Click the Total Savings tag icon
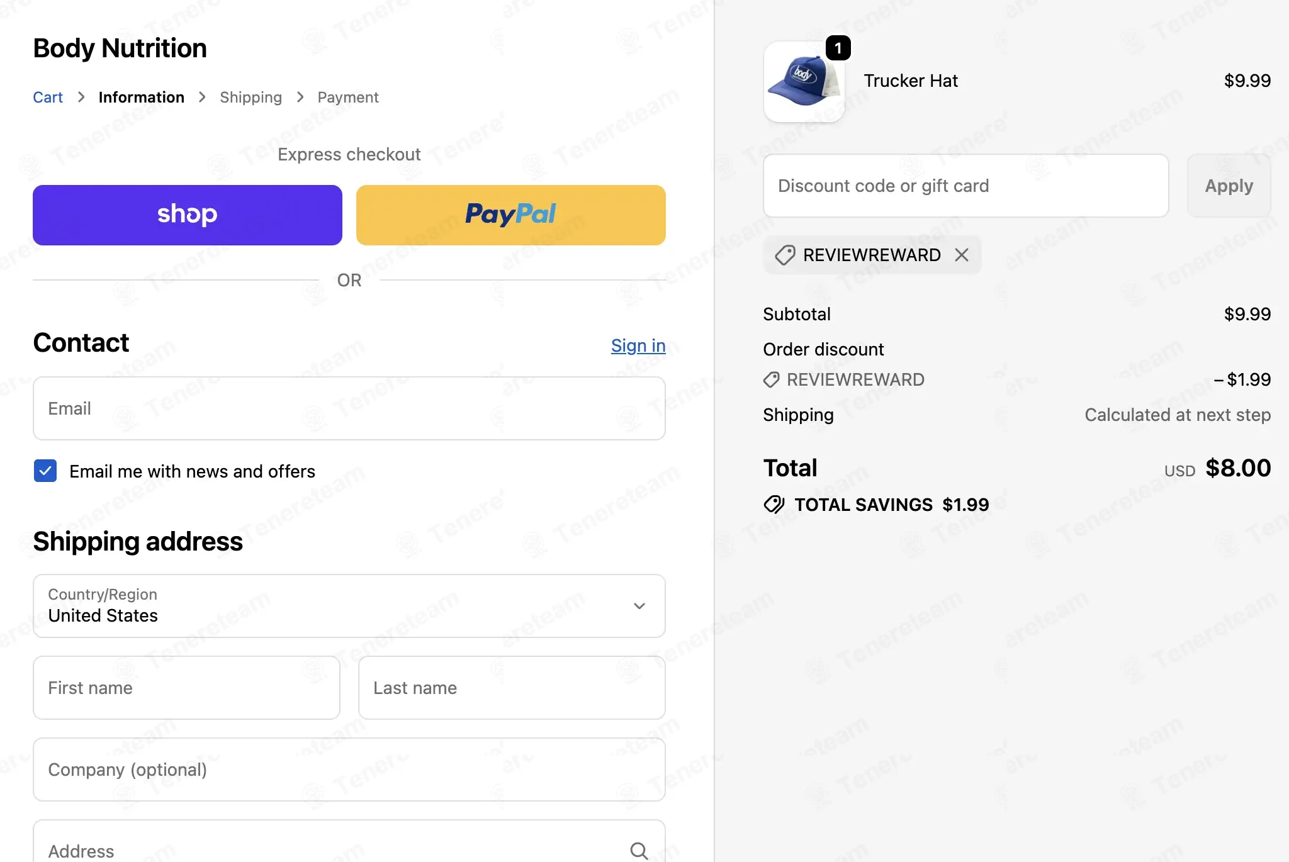The height and width of the screenshot is (862, 1289). 774,504
